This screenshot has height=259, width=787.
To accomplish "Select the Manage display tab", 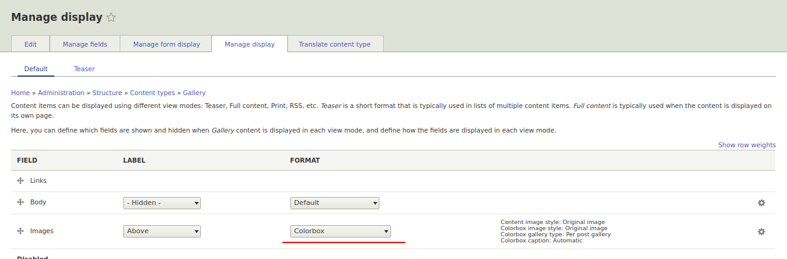I will 249,44.
